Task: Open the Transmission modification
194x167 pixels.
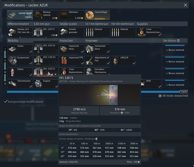Action: pos(20,84)
